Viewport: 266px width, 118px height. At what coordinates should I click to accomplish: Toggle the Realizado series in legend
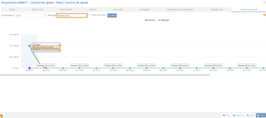[x=164, y=20]
